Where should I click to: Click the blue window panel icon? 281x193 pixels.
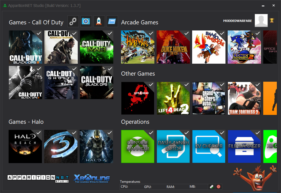(x=112, y=21)
